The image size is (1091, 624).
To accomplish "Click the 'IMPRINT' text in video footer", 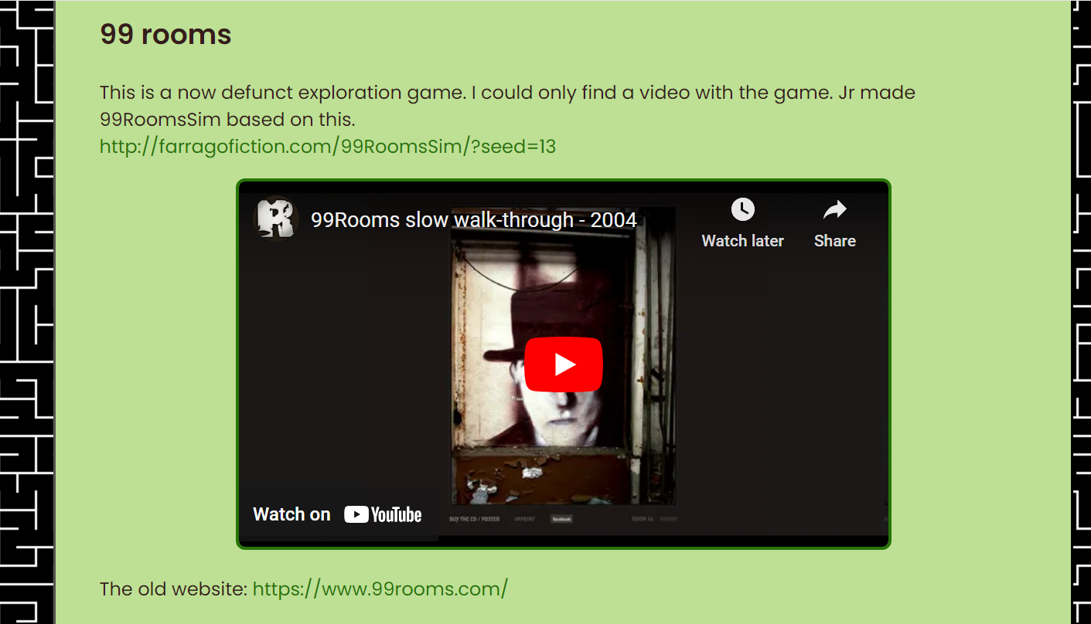I will click(526, 519).
